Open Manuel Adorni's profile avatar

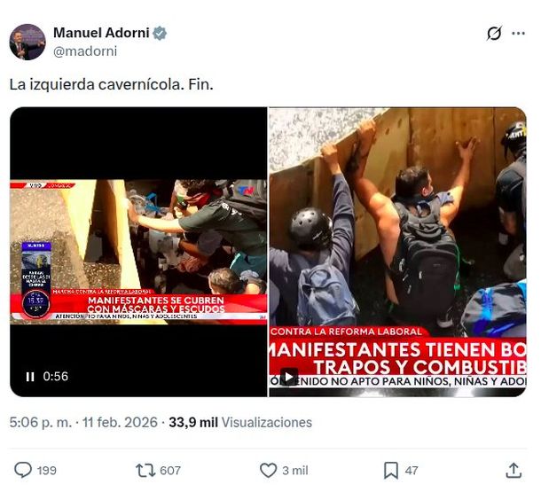click(x=27, y=42)
